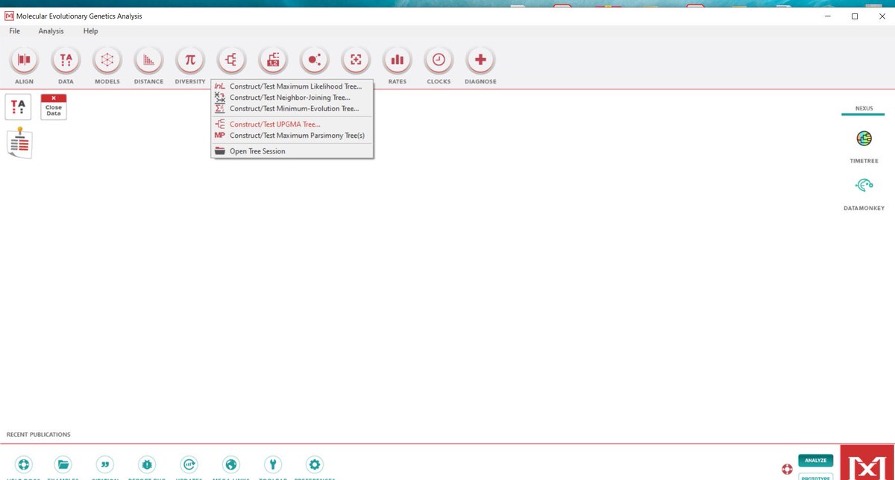Click the RECENT PUBLICATIONS heading

(39, 435)
